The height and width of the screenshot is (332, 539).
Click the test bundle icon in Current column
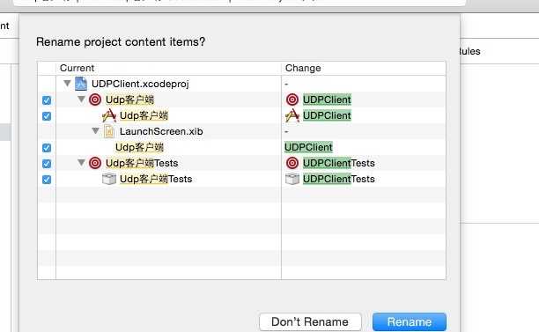pyautogui.click(x=109, y=179)
